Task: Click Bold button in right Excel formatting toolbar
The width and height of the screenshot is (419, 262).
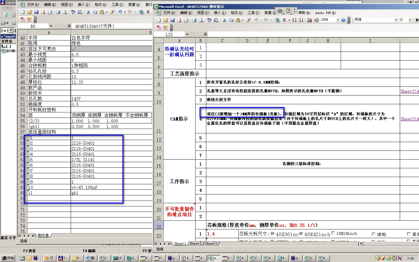Action: (x=417, y=20)
